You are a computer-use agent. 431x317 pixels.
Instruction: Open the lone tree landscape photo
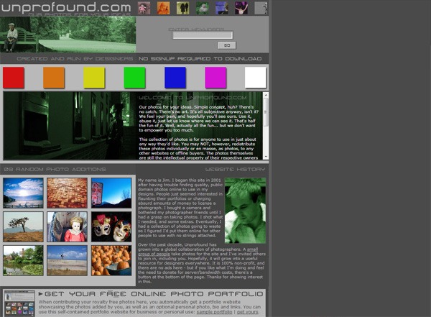23,226
